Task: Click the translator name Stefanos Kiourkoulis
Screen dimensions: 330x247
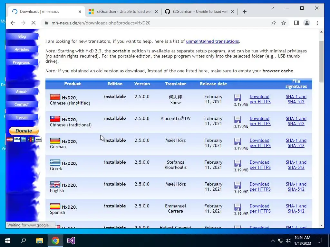Action: 176,165
